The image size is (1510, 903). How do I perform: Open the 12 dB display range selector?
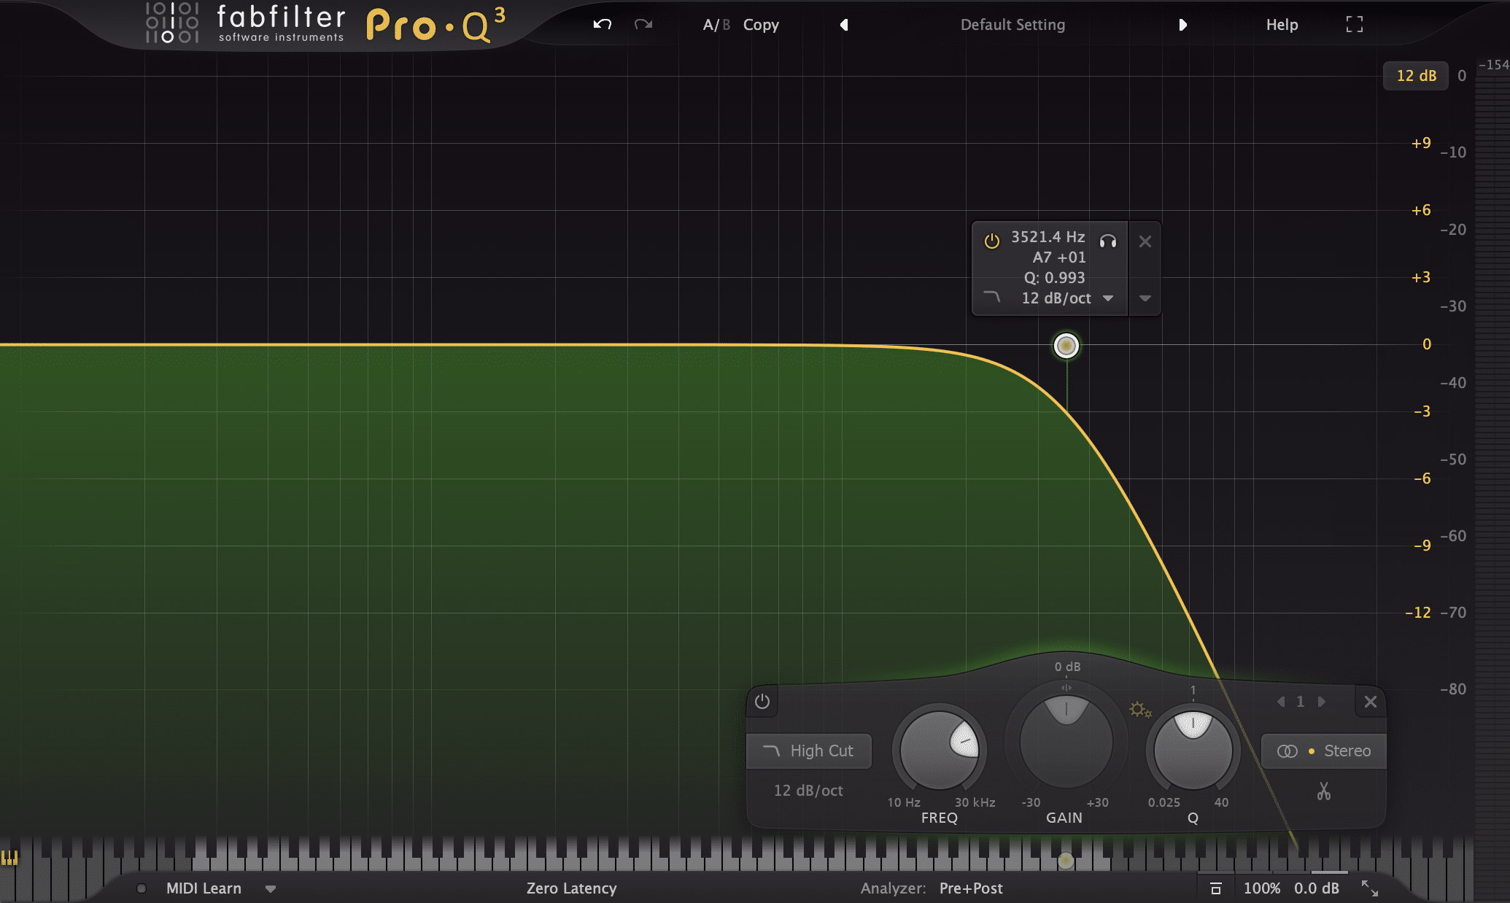1416,76
